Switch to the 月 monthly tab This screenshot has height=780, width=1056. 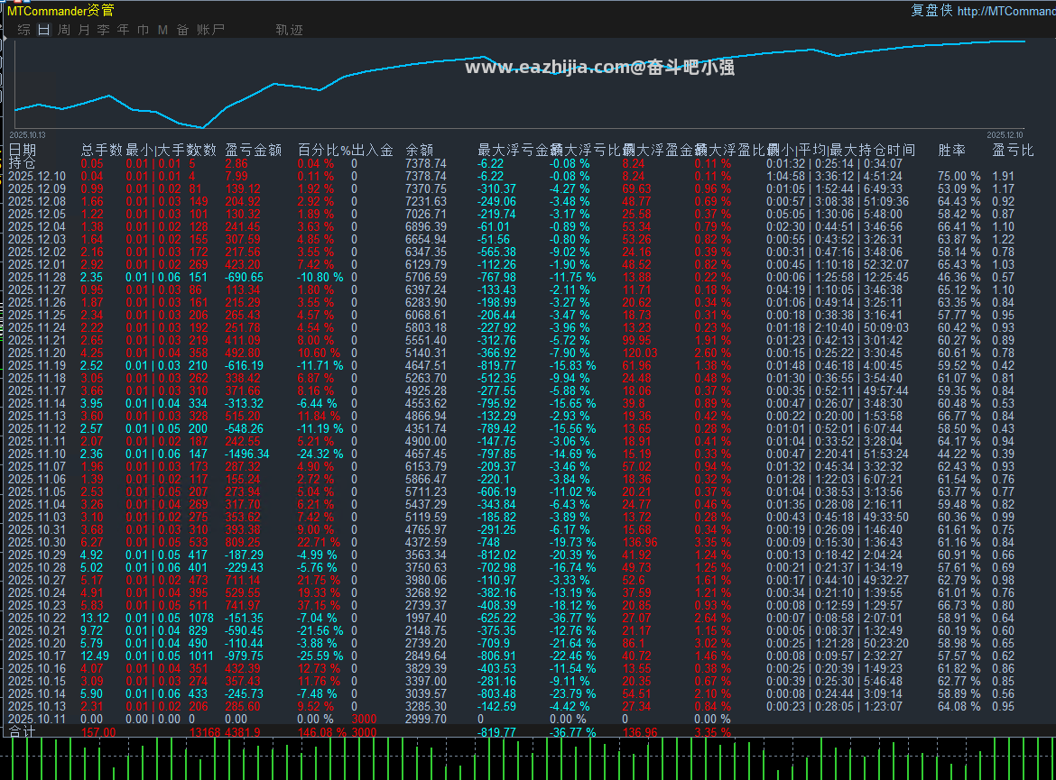point(84,30)
